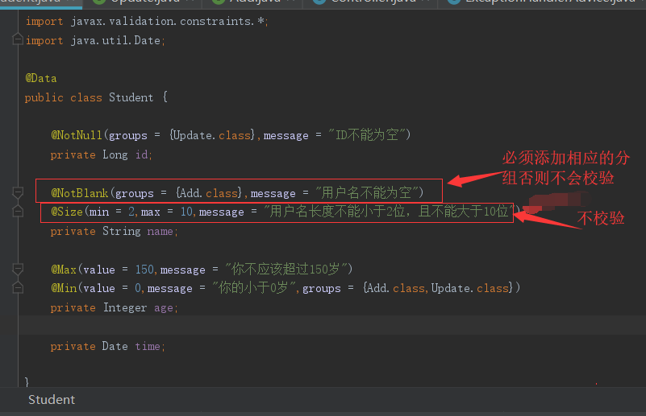The image size is (646, 416).
Task: Click the highlighted empty line below age
Action: (x=323, y=326)
